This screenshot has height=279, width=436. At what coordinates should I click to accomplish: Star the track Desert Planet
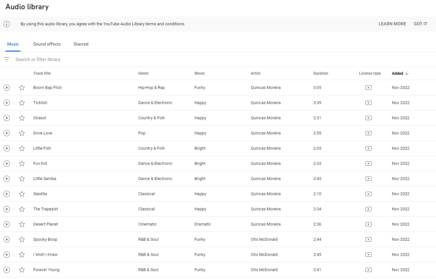(x=22, y=224)
